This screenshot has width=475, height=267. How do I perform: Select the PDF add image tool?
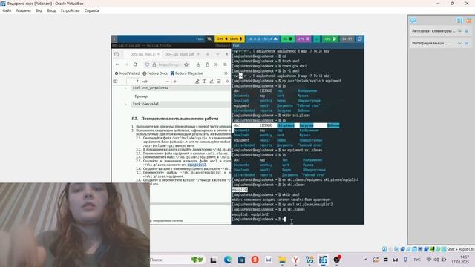coord(218,82)
